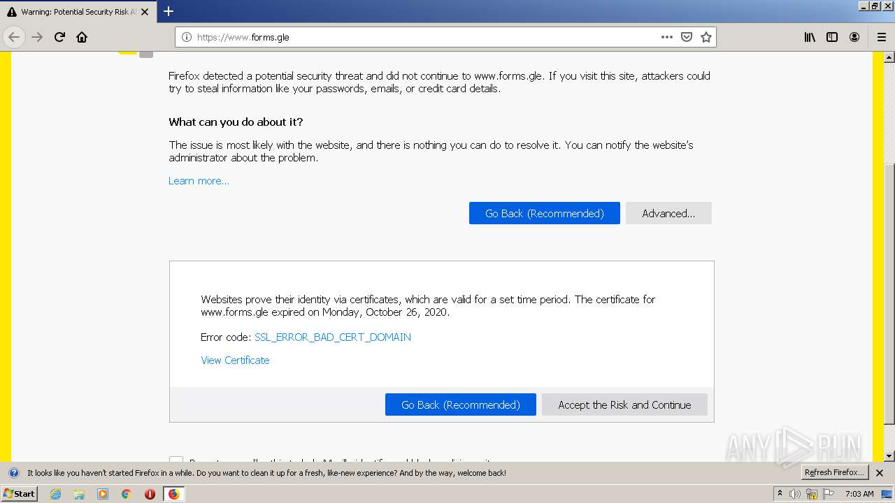Viewport: 895px width, 503px height.
Task: Show hidden system tray icons
Action: (780, 493)
